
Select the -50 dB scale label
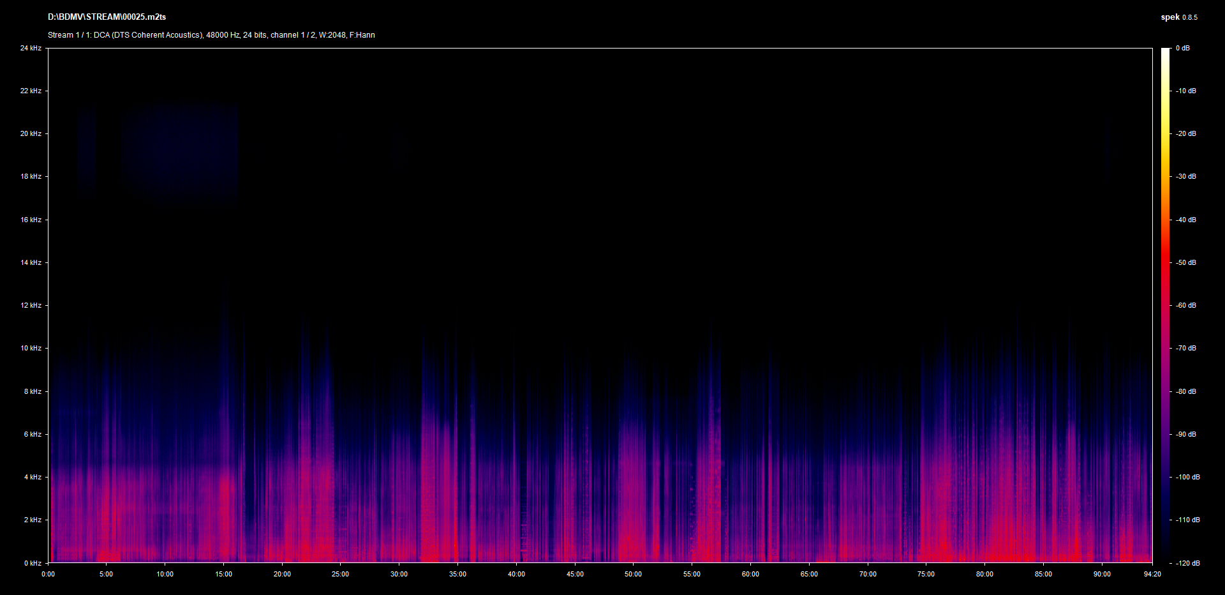click(x=1186, y=262)
